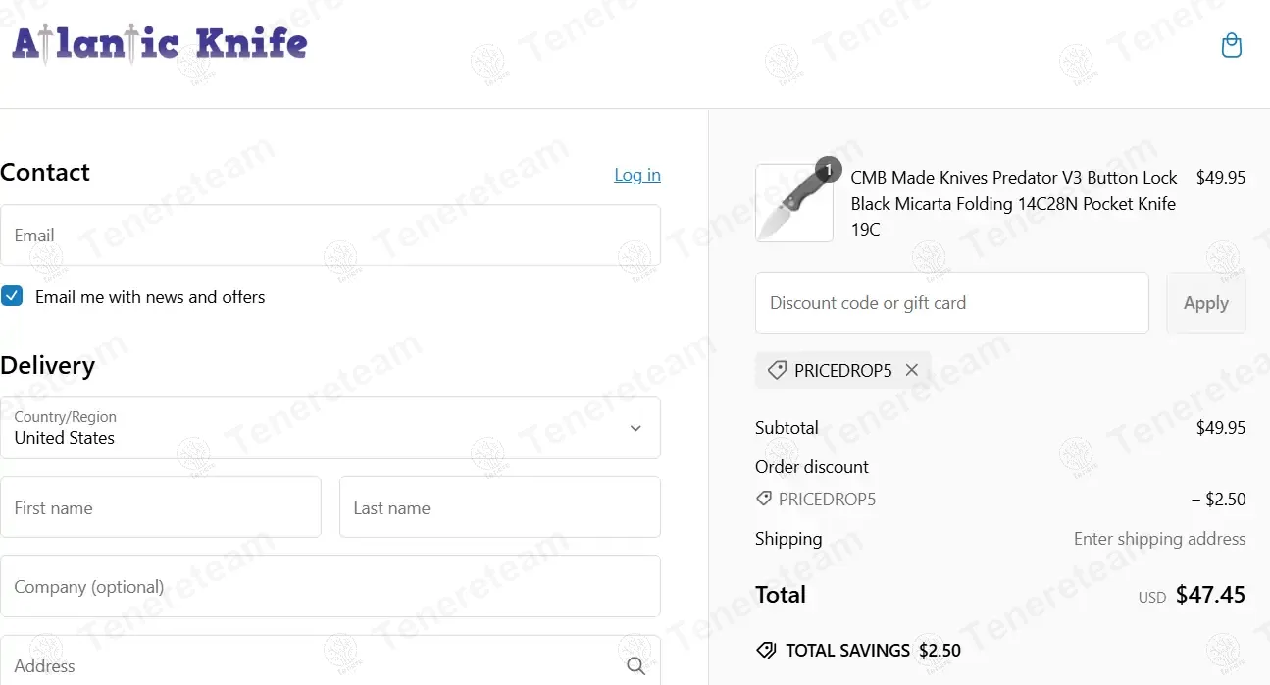Click the Total Savings tag icon

pyautogui.click(x=766, y=651)
